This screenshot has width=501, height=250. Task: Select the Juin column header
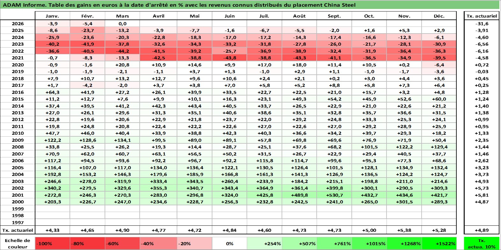[230, 16]
